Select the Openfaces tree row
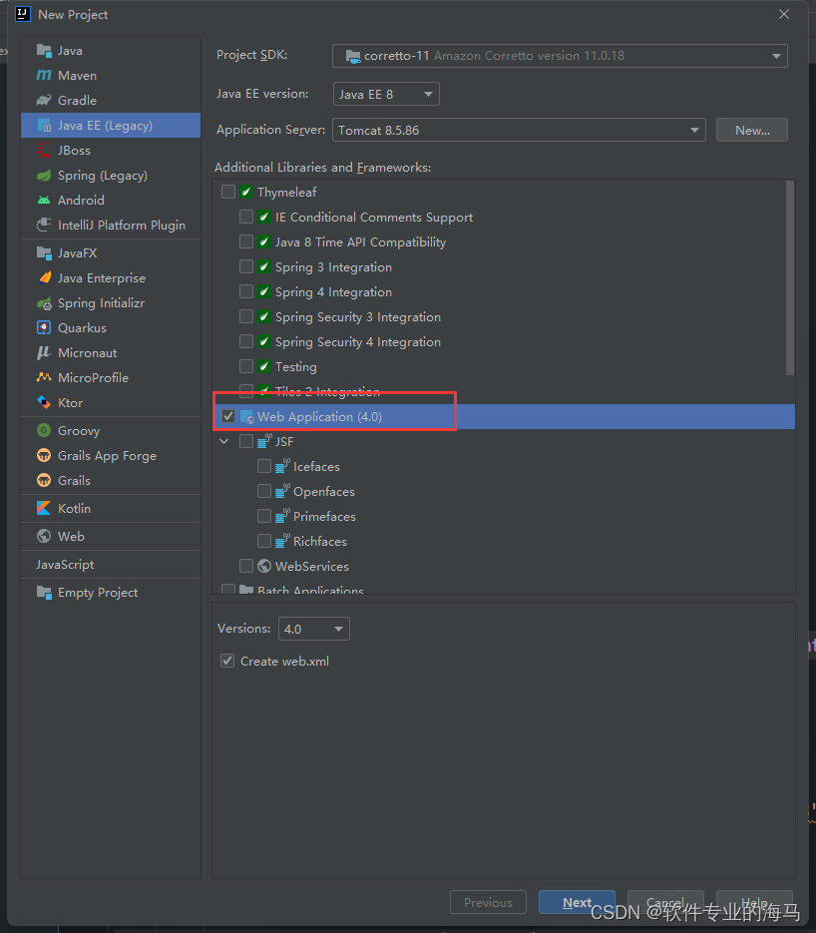 pos(504,492)
